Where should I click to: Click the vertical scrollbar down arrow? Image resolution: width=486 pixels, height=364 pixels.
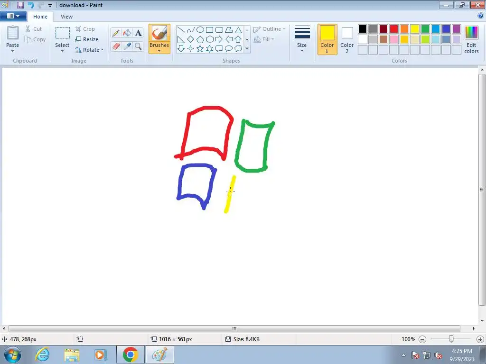click(482, 321)
